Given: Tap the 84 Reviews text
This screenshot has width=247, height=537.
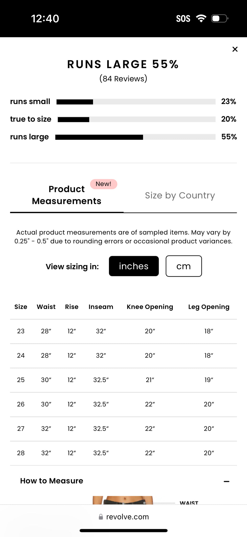Looking at the screenshot, I should coord(123,79).
